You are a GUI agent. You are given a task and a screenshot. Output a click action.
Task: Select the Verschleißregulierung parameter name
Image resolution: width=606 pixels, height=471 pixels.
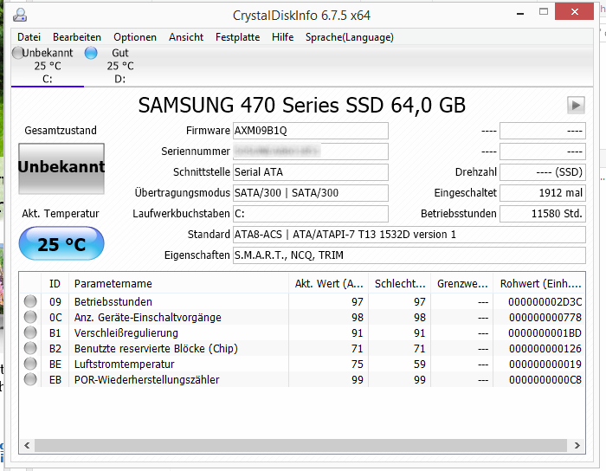click(126, 333)
